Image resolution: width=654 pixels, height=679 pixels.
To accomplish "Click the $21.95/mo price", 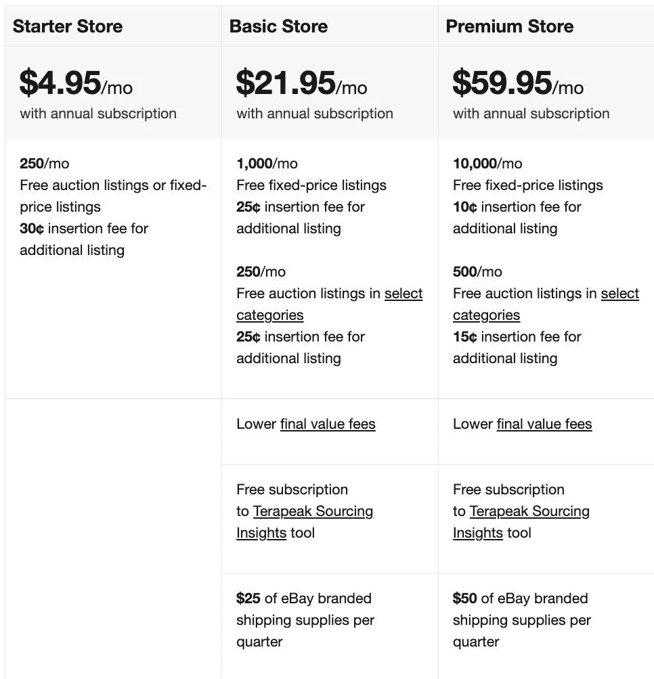I will (301, 83).
